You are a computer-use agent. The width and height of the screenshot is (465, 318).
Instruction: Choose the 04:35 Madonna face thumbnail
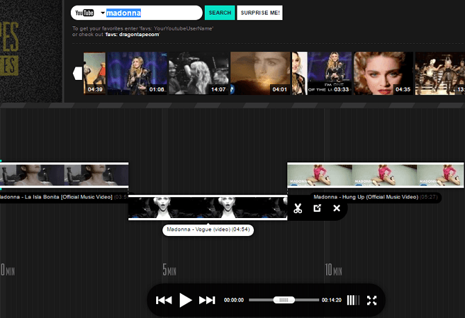point(383,74)
